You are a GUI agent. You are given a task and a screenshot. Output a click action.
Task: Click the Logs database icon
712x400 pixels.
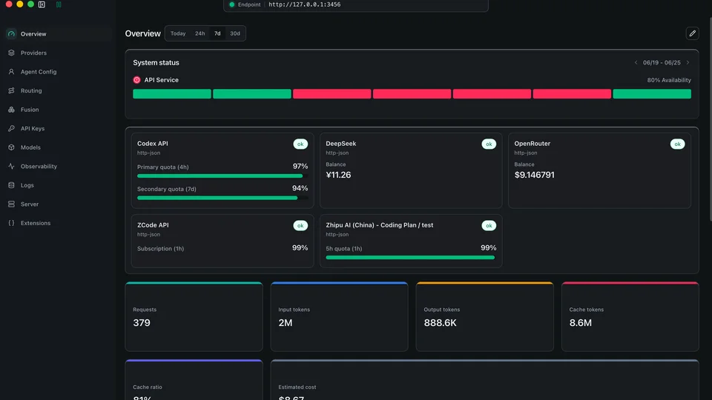pyautogui.click(x=11, y=185)
